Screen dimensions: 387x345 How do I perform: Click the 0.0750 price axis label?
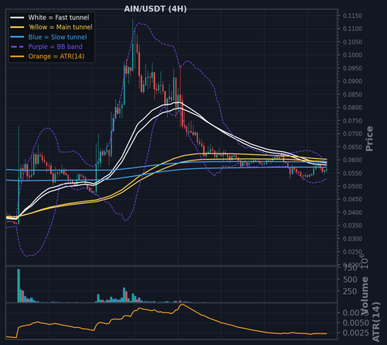tap(352, 121)
